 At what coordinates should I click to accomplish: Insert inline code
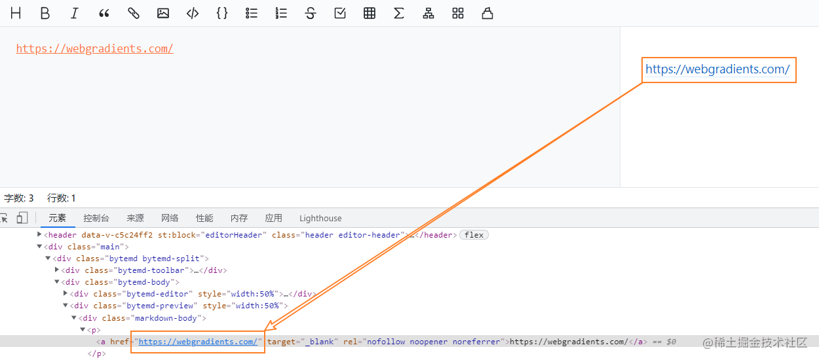[193, 13]
